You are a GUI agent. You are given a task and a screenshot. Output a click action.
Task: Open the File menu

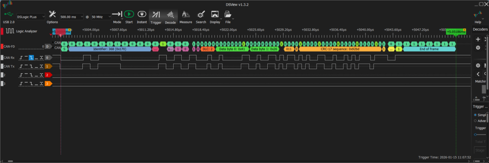click(x=228, y=16)
